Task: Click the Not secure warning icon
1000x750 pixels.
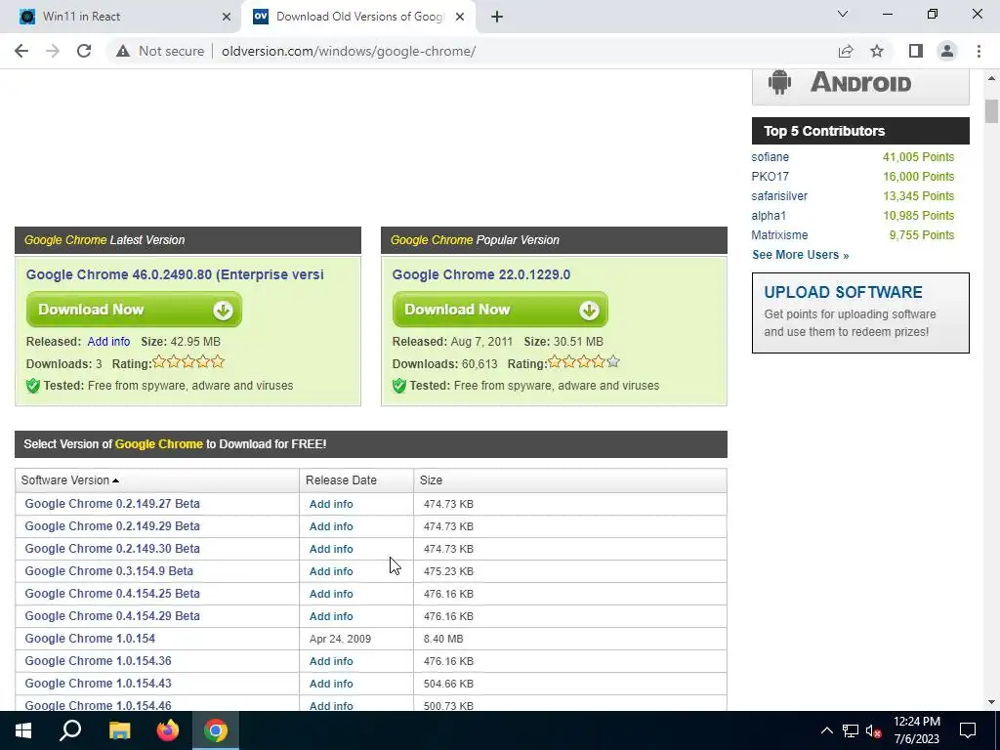Action: tap(123, 51)
